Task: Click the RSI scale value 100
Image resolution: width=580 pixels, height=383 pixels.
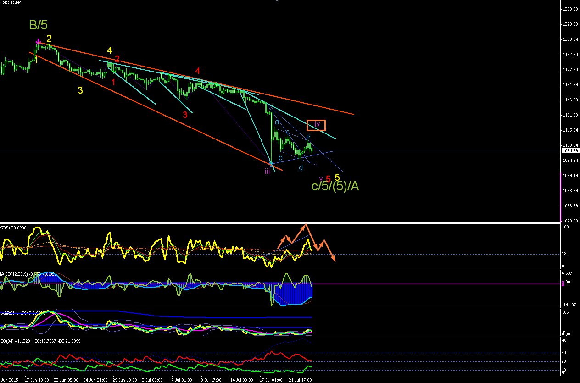Action: coord(565,228)
